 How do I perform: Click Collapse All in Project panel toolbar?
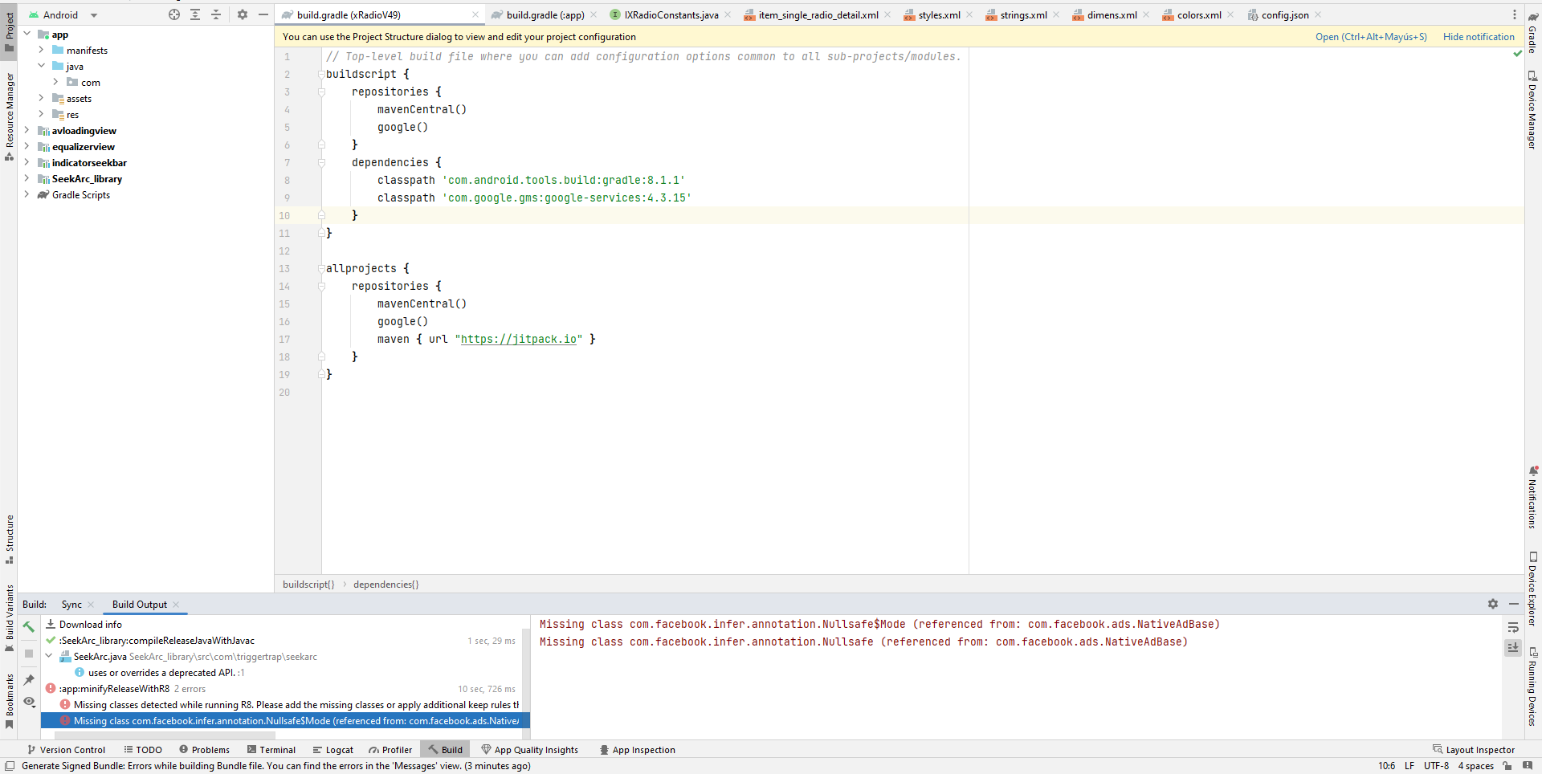[216, 14]
